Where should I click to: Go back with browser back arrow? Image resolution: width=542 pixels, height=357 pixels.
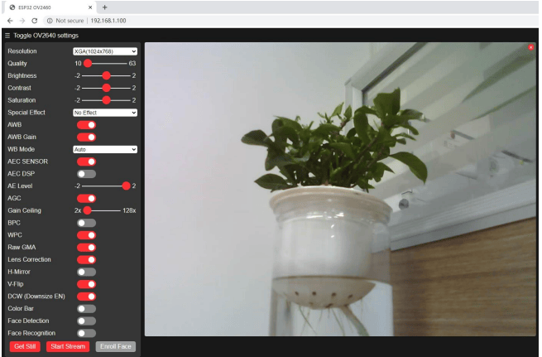click(10, 21)
